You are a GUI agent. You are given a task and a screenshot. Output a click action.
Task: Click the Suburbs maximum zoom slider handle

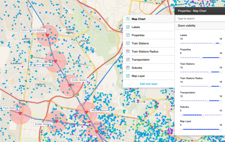tap(203, 115)
